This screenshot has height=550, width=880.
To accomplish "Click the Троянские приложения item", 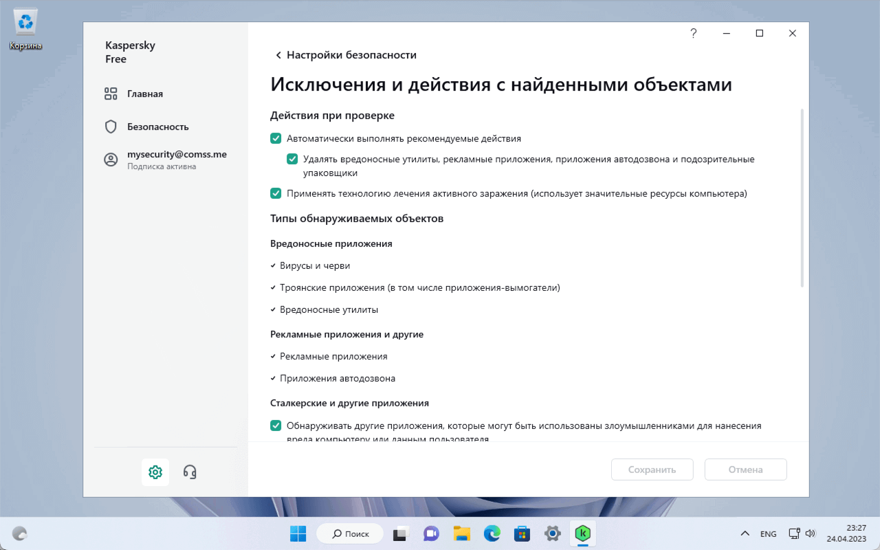I will point(420,287).
